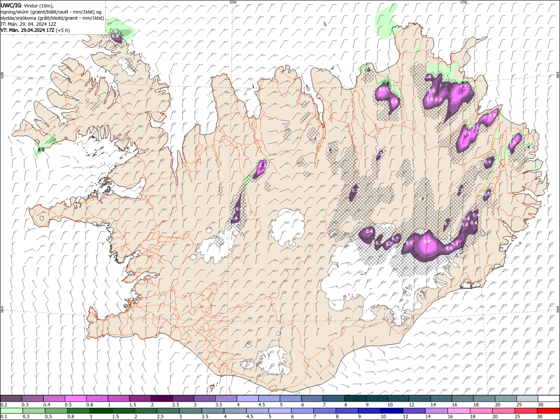Click the '30' label under the upper legend
The image size is (560, 420).
pyautogui.click(x=540, y=405)
